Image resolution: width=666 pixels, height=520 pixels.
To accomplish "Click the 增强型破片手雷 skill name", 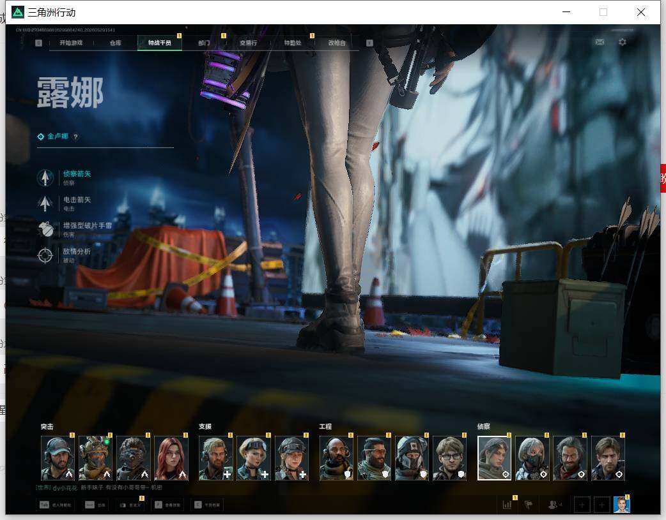I will (88, 226).
